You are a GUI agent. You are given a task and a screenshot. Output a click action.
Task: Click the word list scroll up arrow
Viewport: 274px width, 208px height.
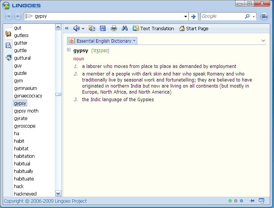58,27
